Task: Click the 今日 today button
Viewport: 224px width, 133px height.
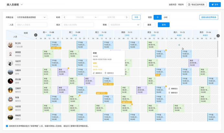Action: pos(136,17)
